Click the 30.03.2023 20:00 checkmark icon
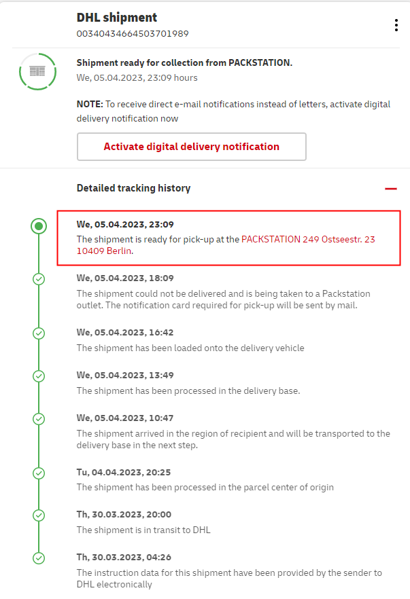Screen dimensions: 410x599 (x=39, y=515)
